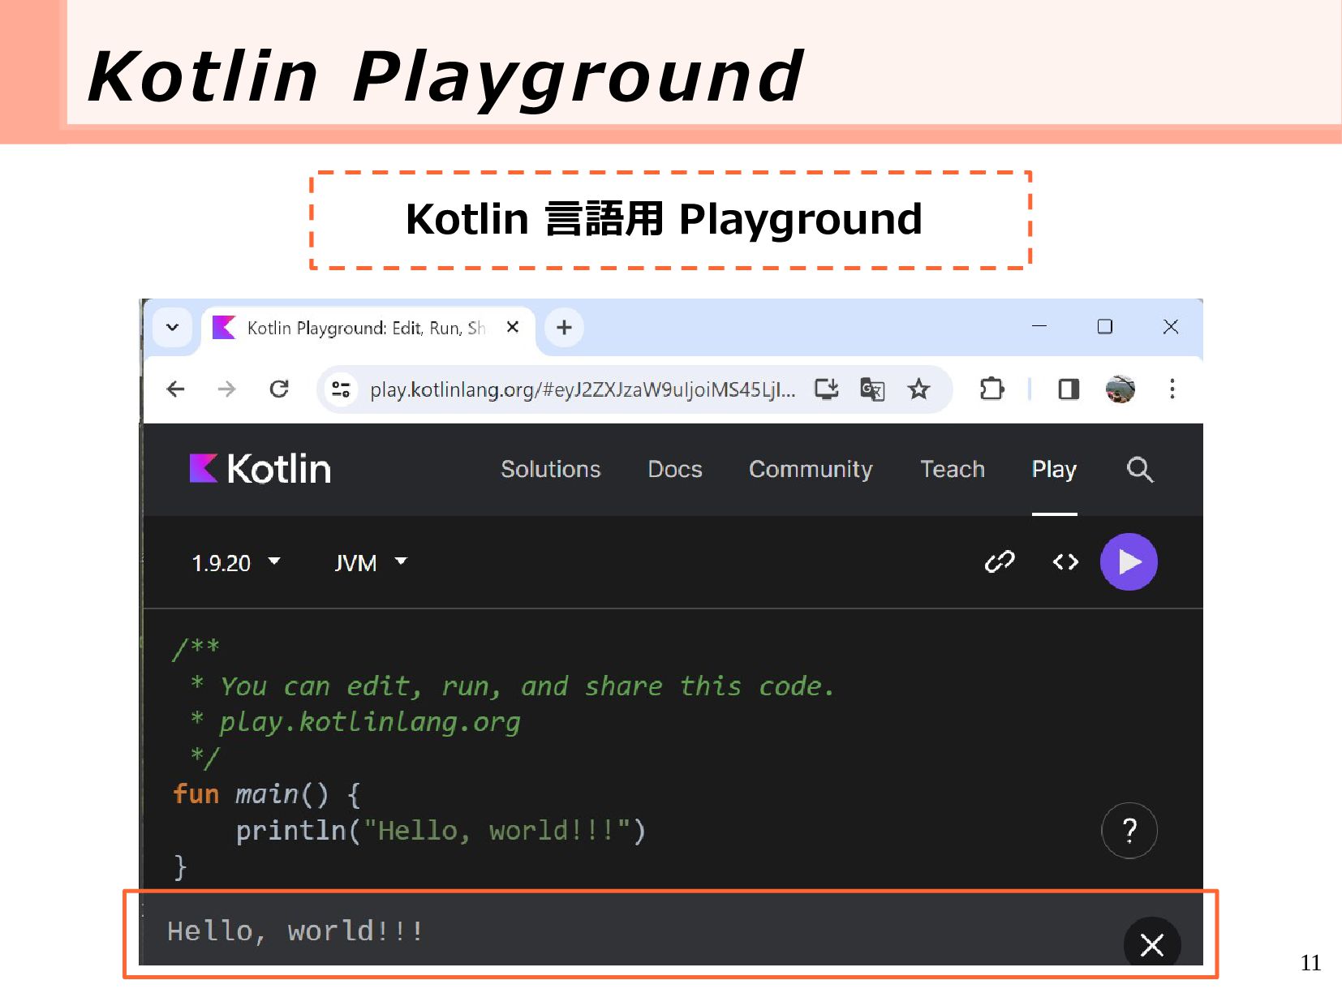Run the code with the purple play button
The width and height of the screenshot is (1342, 1006).
(x=1128, y=561)
